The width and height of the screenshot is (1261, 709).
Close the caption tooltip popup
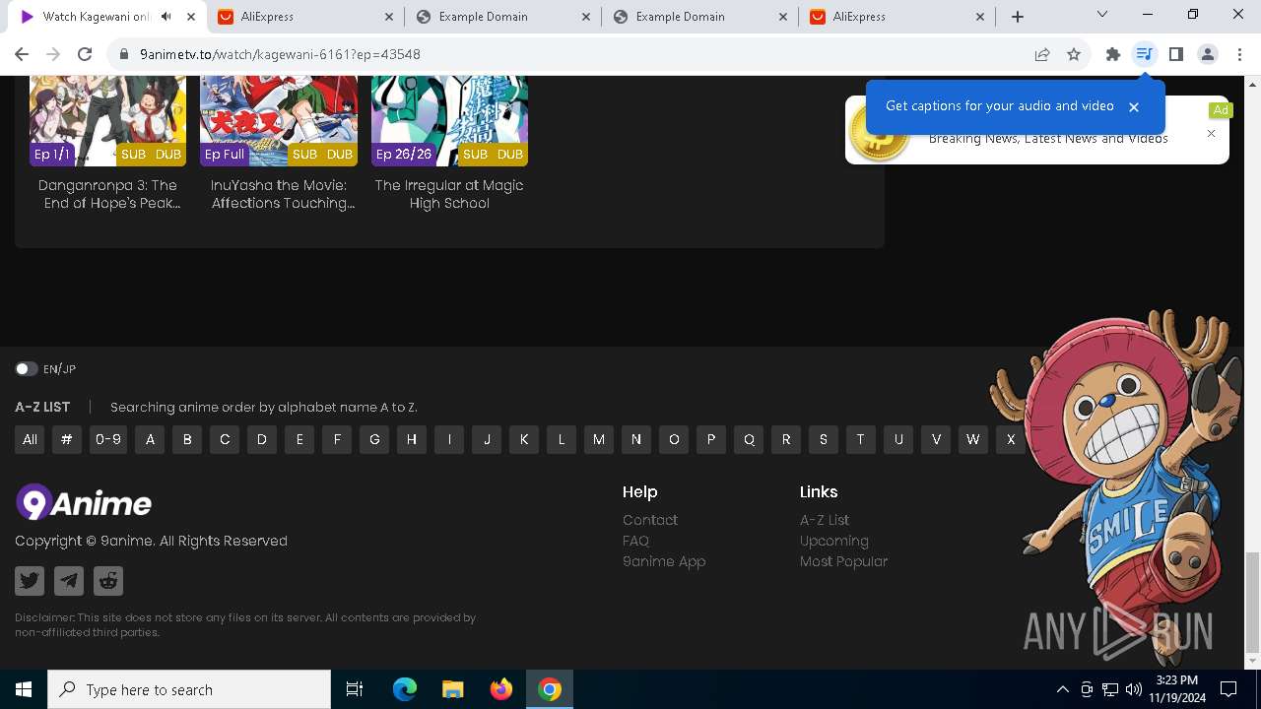1134,106
